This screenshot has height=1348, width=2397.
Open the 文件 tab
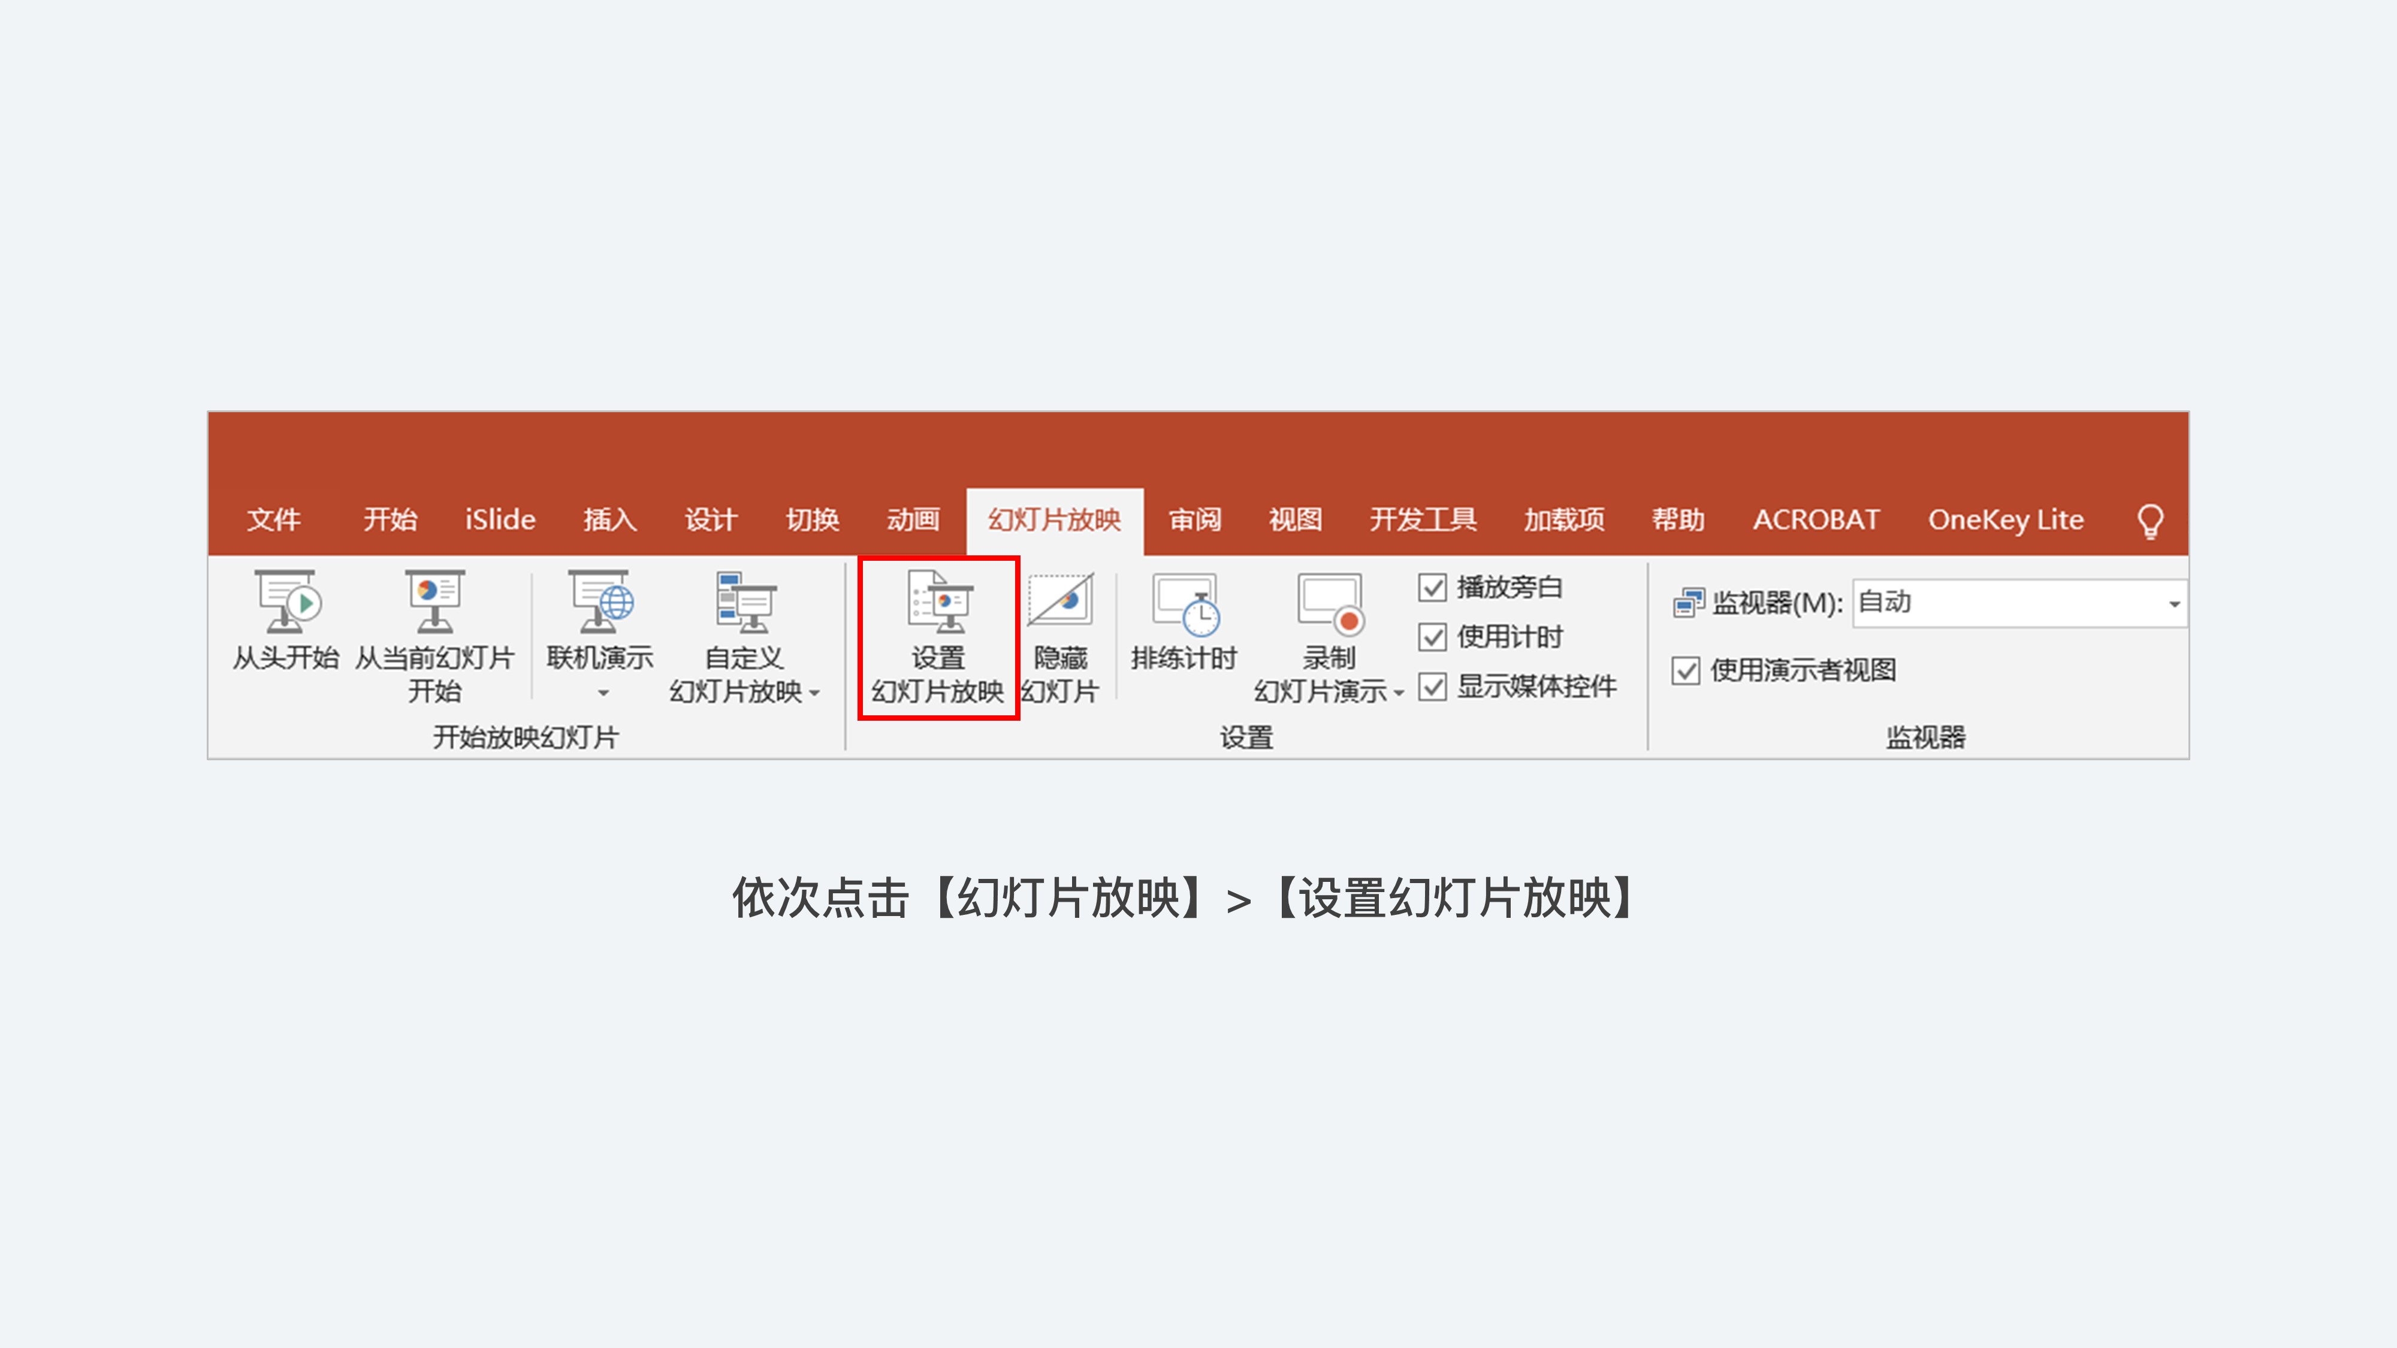click(x=274, y=519)
